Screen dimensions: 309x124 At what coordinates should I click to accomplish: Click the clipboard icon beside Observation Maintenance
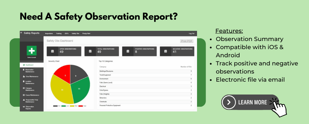click(24, 70)
